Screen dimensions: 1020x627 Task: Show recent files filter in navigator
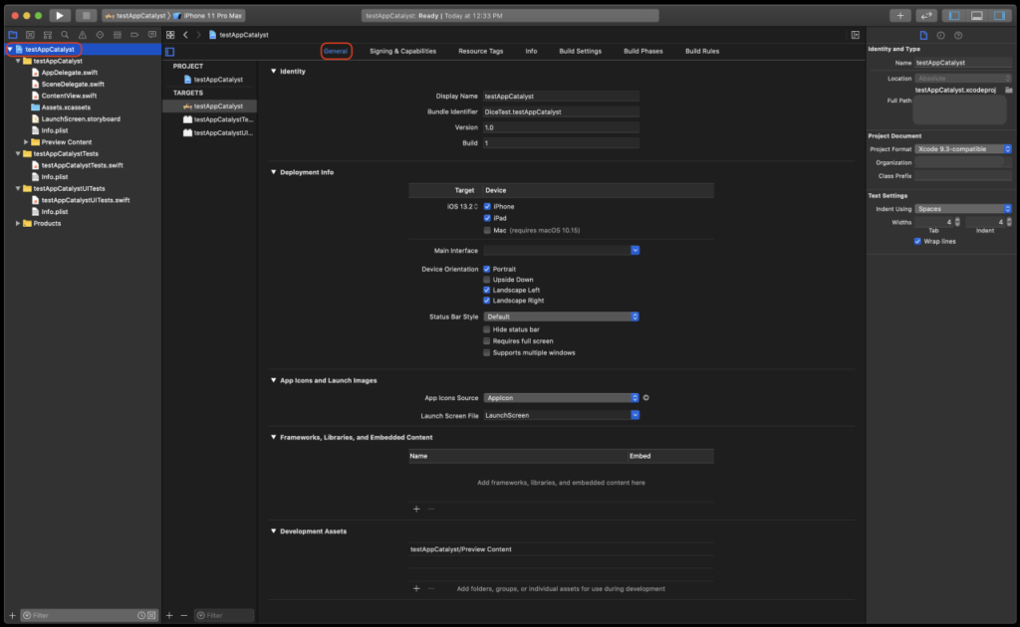coord(141,615)
